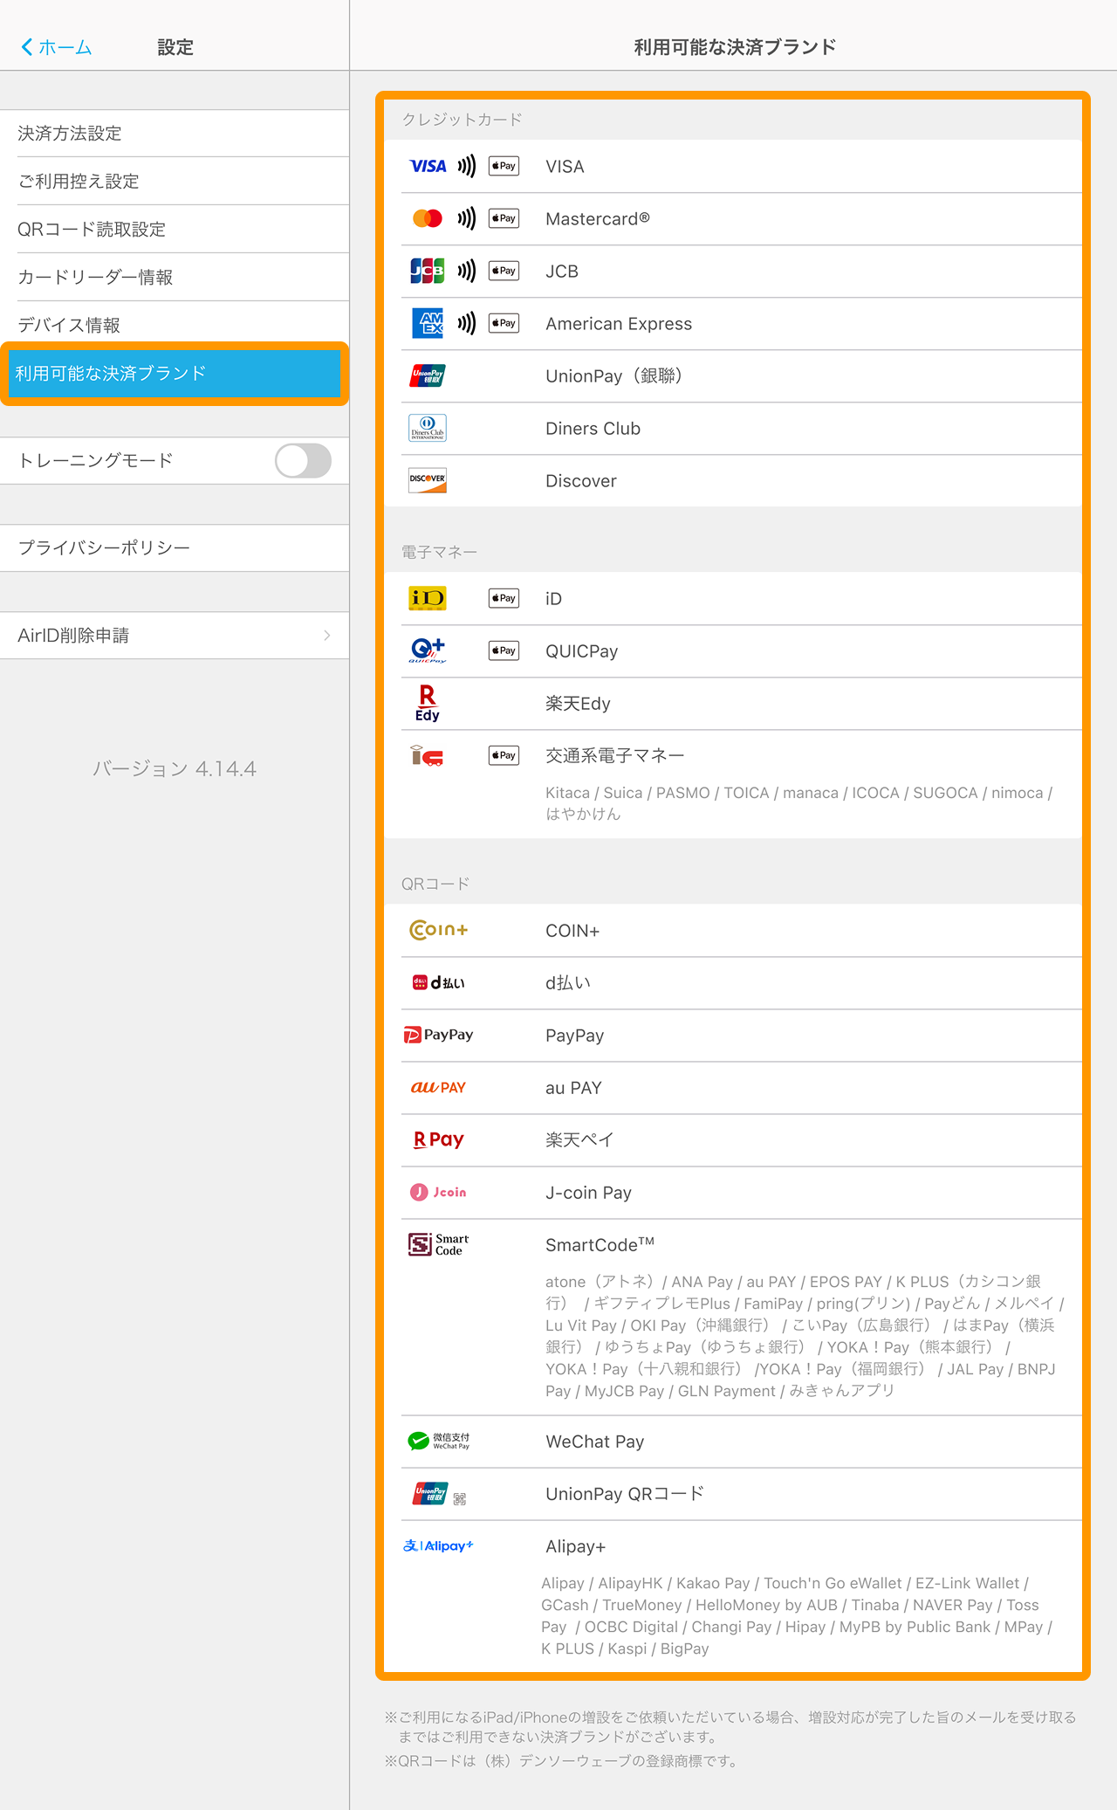
Task: Click the 楽天ペイ R Pay logo
Action: click(x=438, y=1139)
